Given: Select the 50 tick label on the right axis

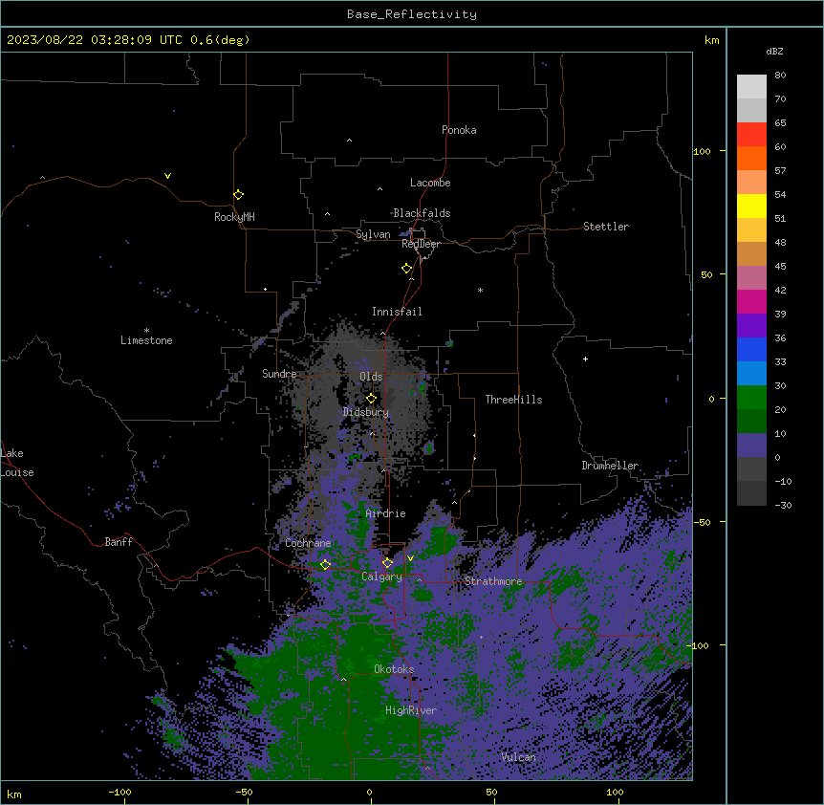Looking at the screenshot, I should (706, 274).
